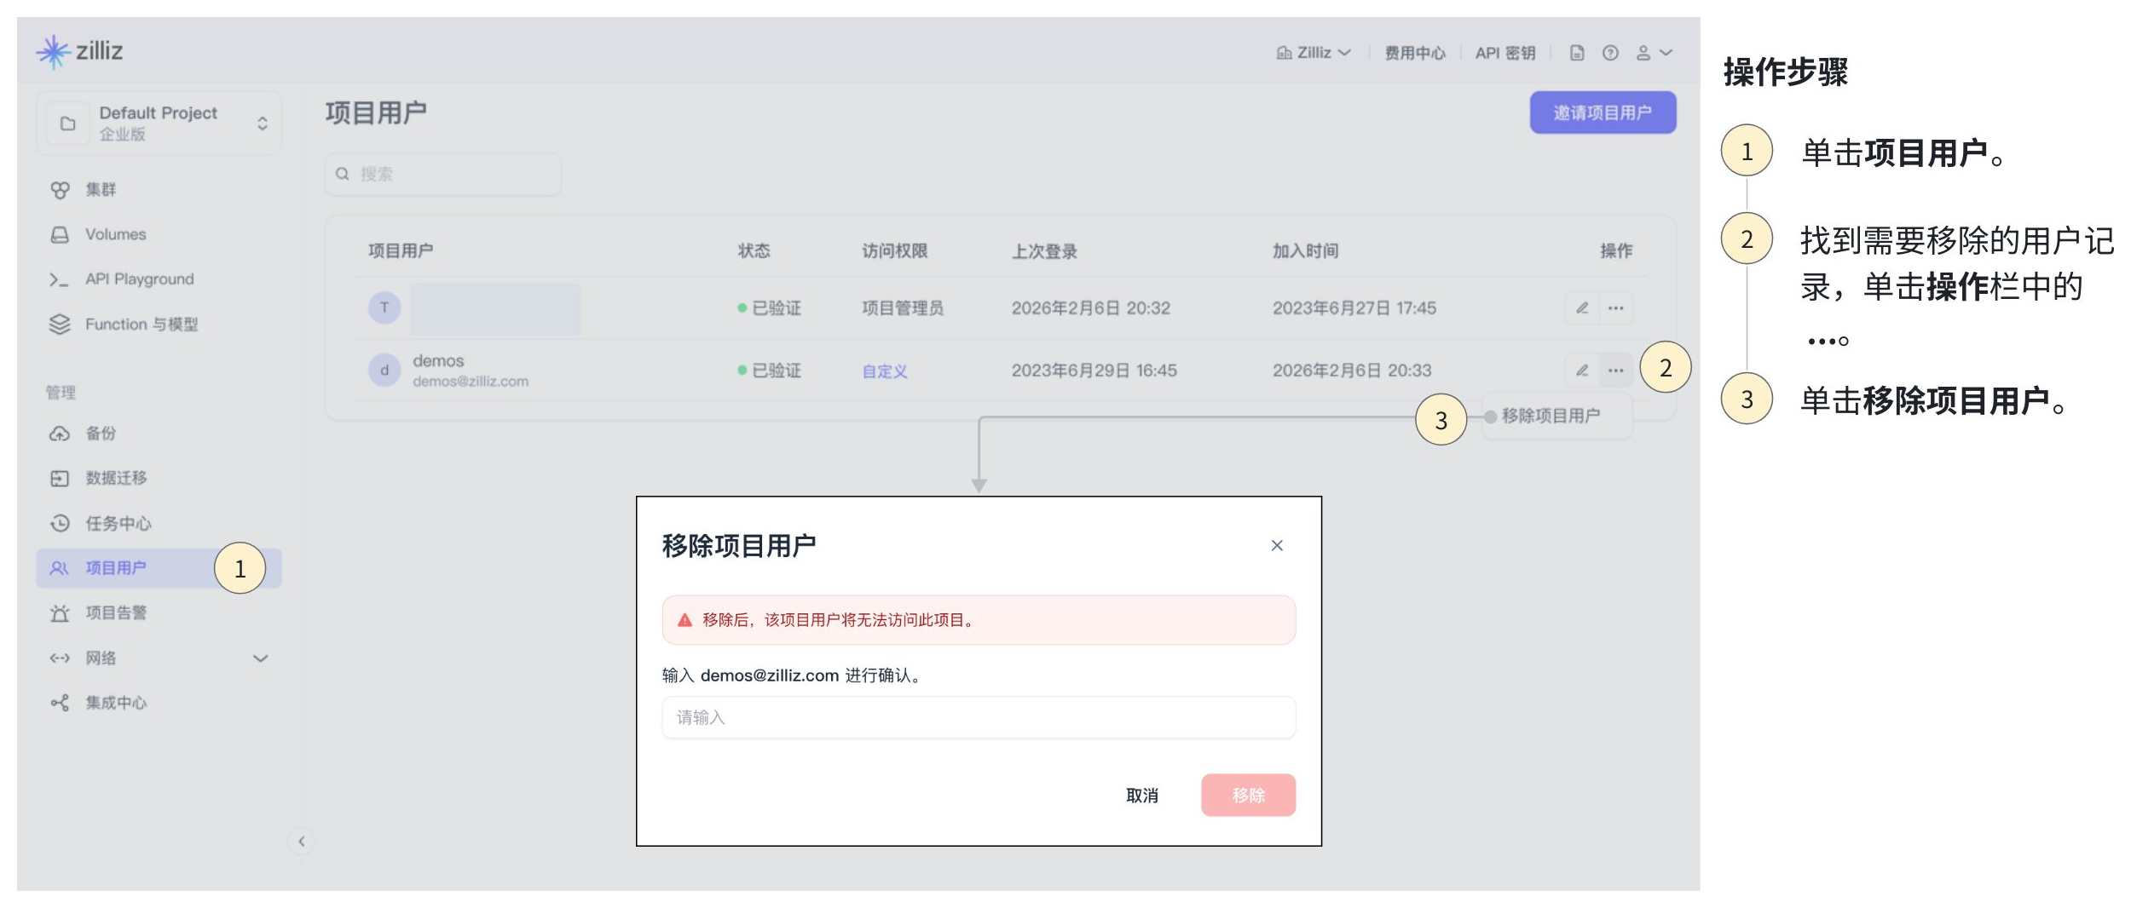The width and height of the screenshot is (2131, 908).
Task: Click the 邀请项目用户 button
Action: [x=1602, y=112]
